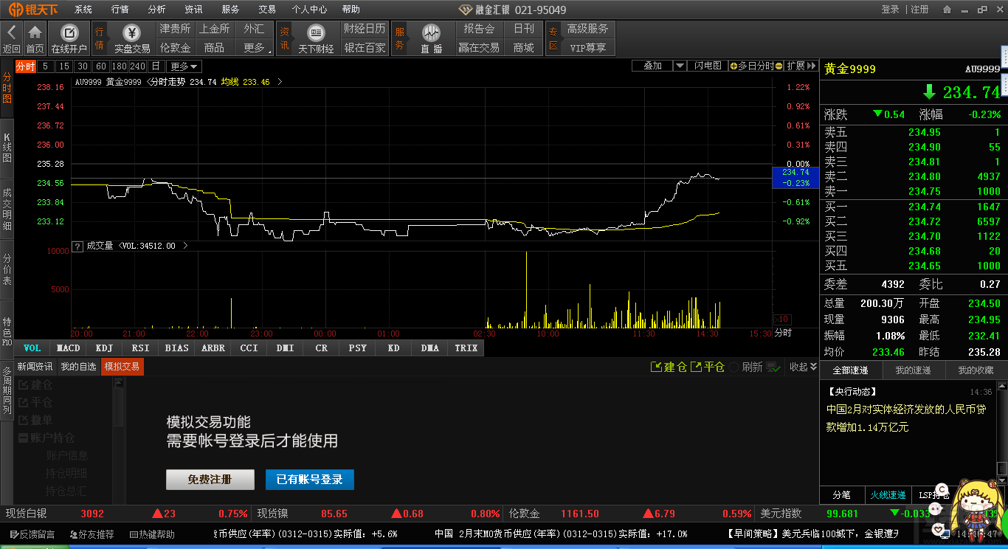The width and height of the screenshot is (1008, 549).
Task: Select the 15 minute timeframe
Action: 64,66
